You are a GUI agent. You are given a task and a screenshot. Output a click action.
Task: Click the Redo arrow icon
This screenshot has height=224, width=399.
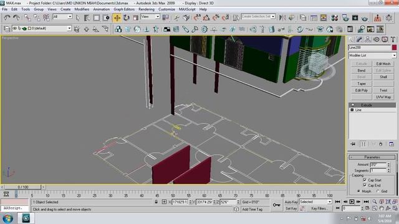point(17,17)
